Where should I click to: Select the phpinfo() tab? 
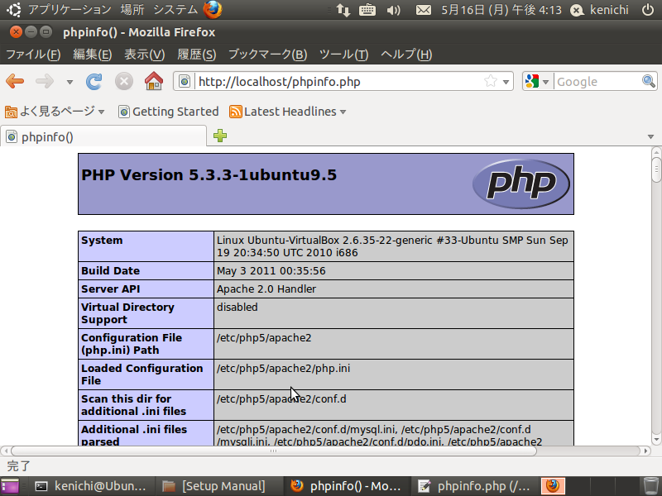103,136
